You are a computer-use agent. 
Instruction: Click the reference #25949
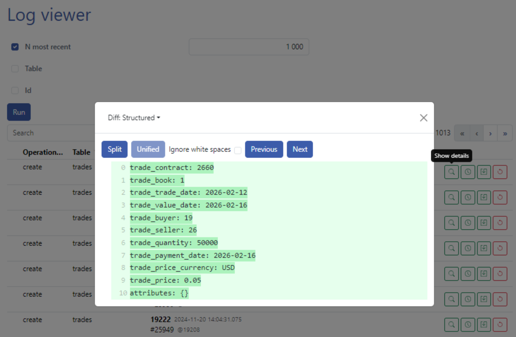point(162,330)
